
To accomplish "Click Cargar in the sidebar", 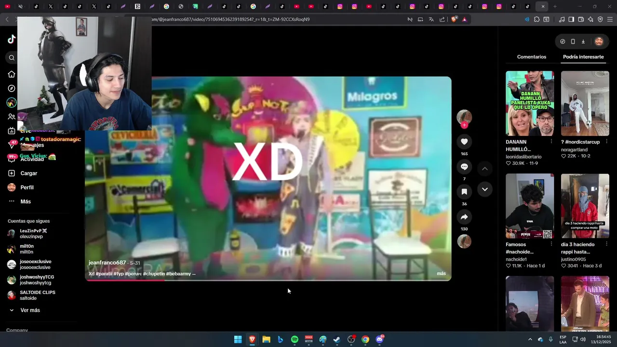I will point(28,173).
